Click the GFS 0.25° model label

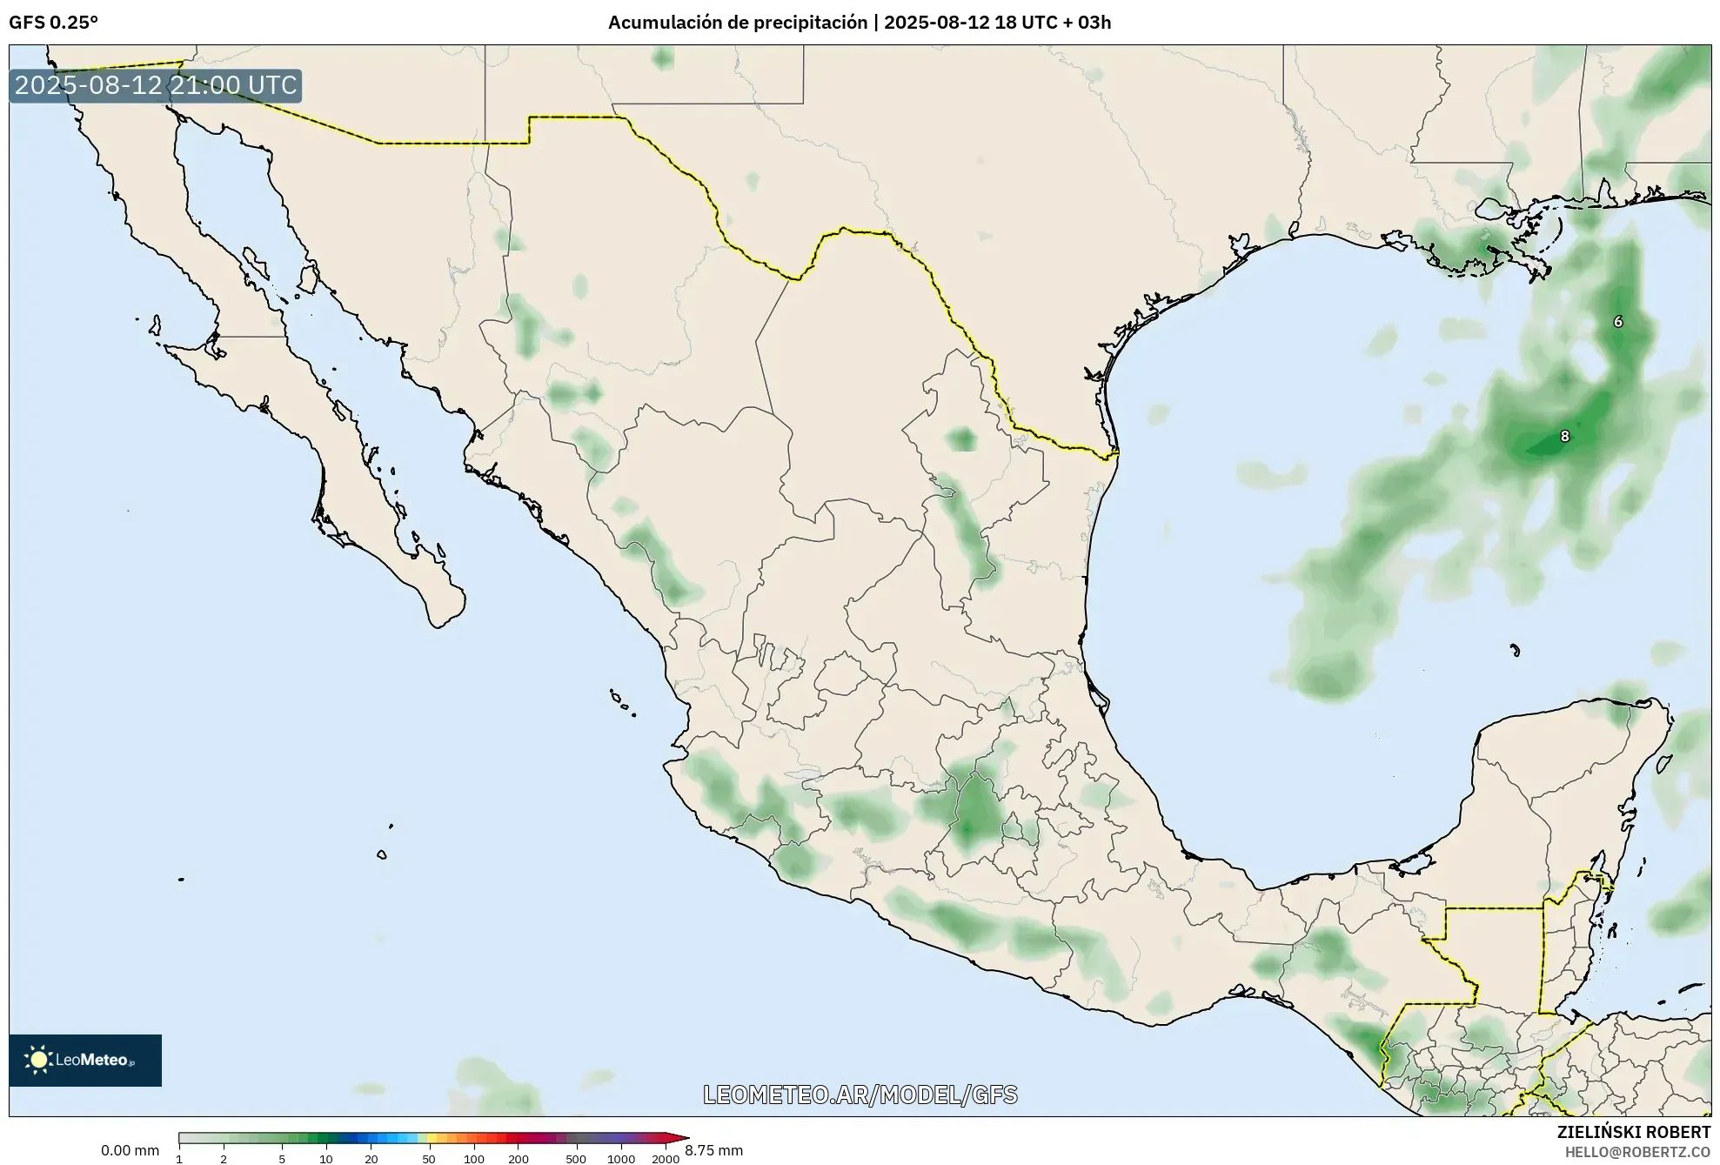click(x=53, y=23)
